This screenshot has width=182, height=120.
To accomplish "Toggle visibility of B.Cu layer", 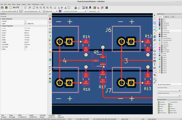I will [162, 21].
